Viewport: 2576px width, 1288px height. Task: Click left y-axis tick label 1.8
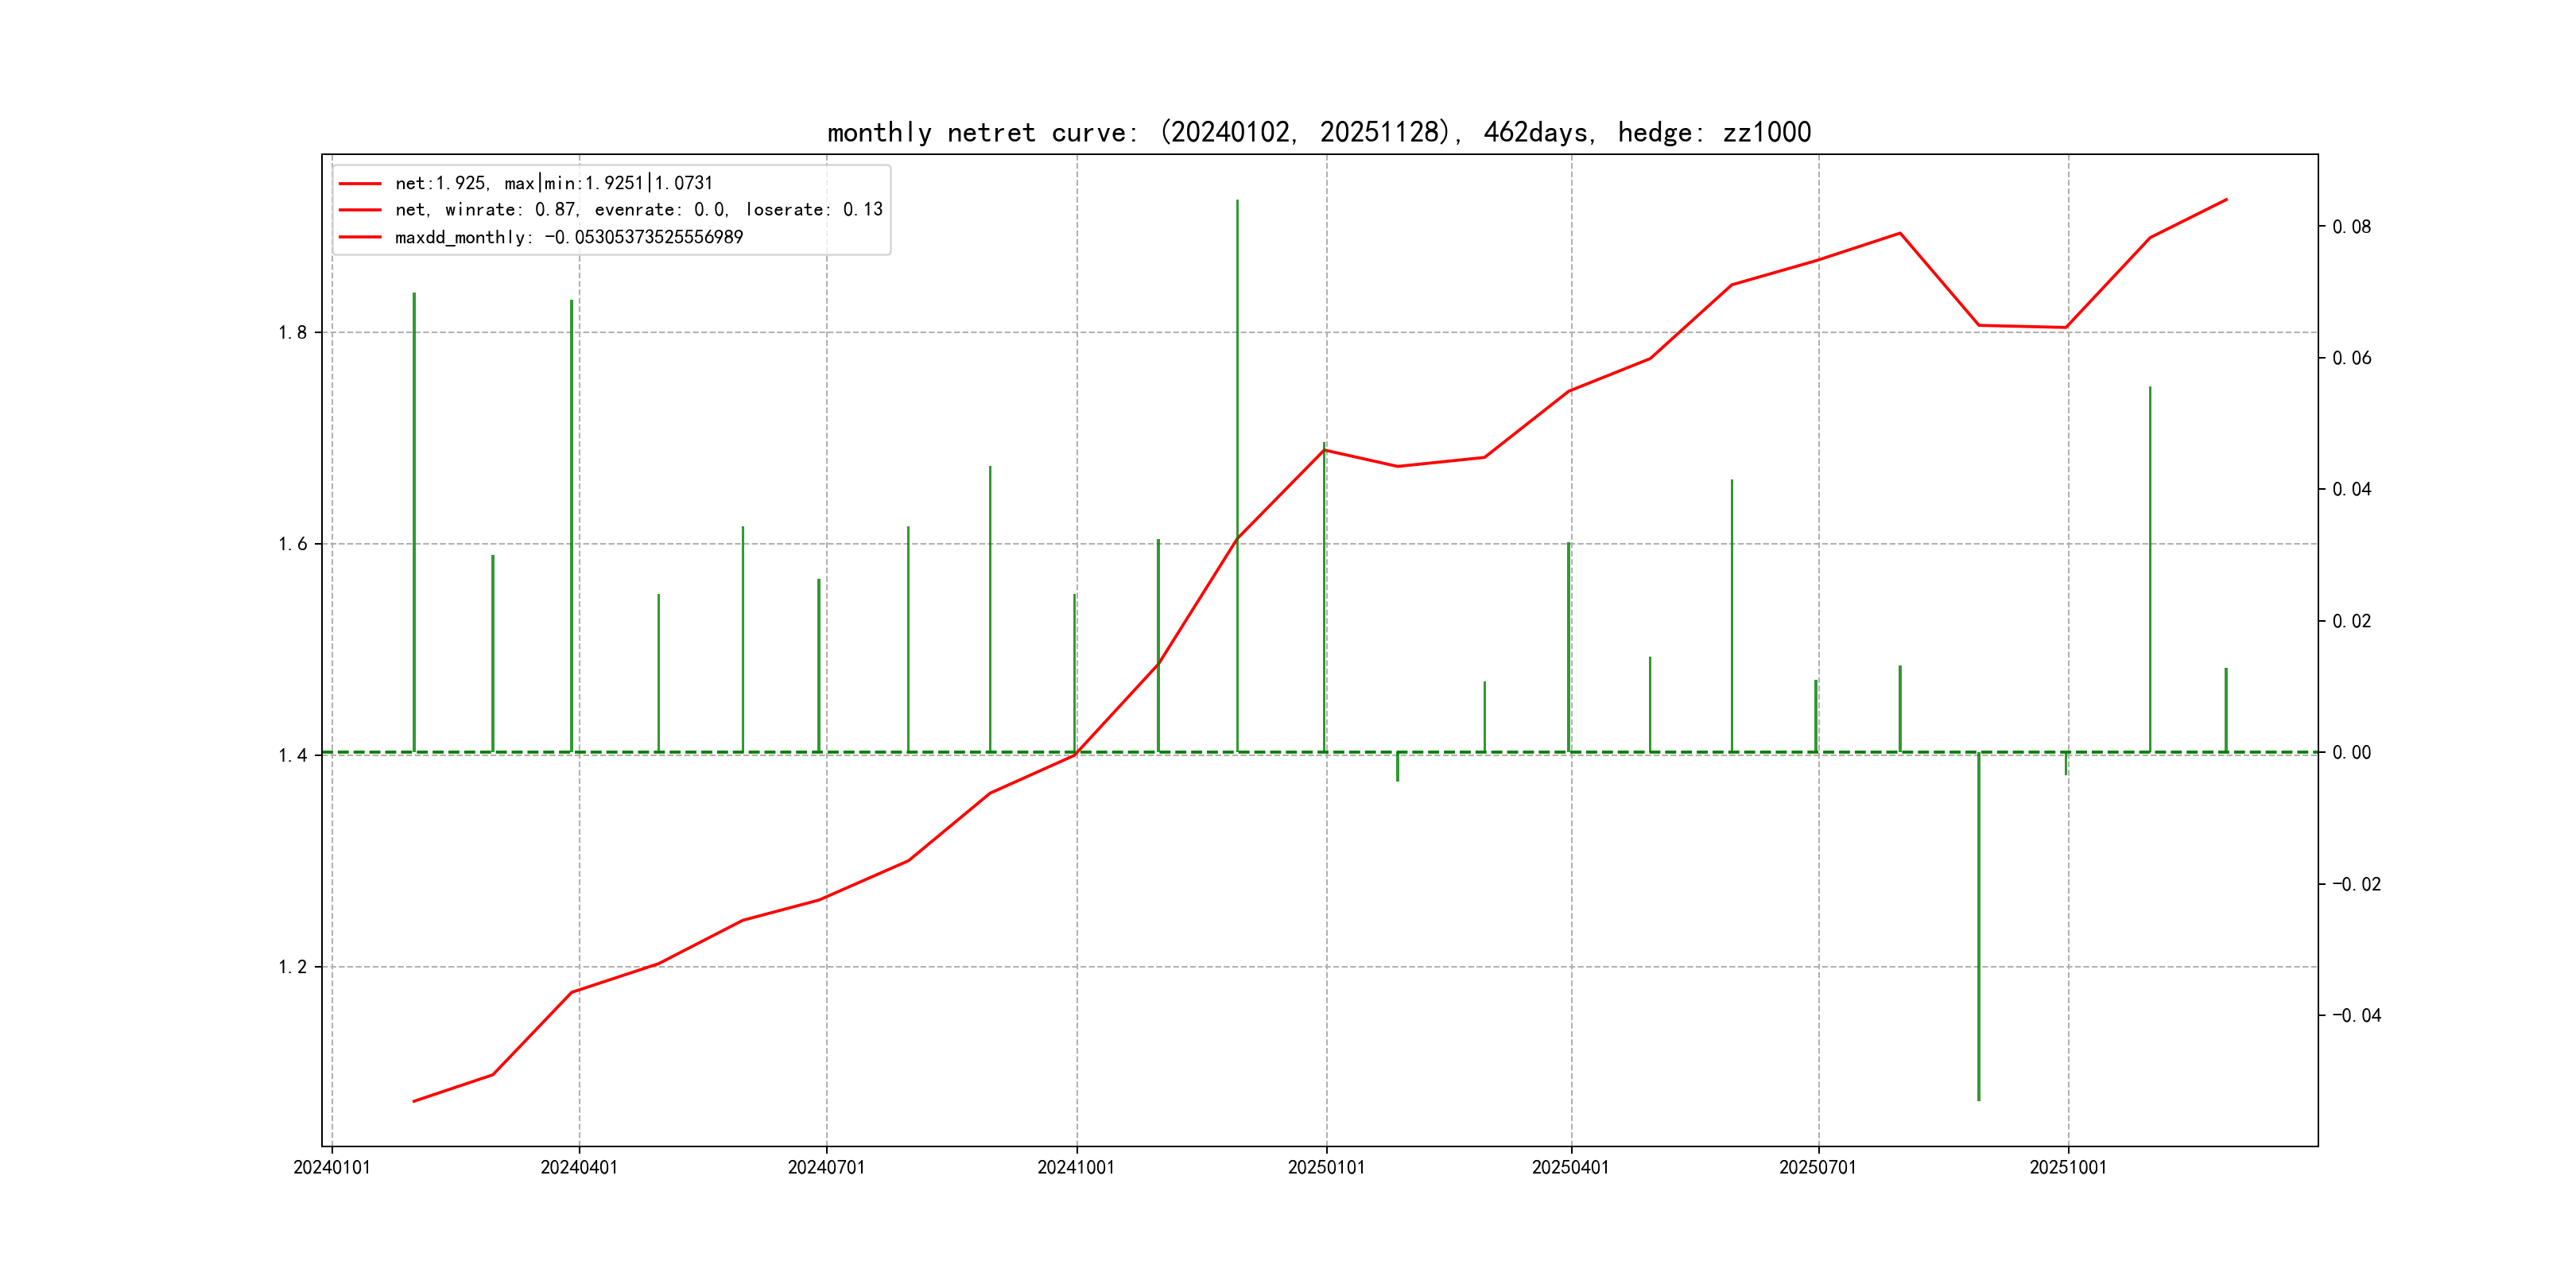(x=292, y=333)
